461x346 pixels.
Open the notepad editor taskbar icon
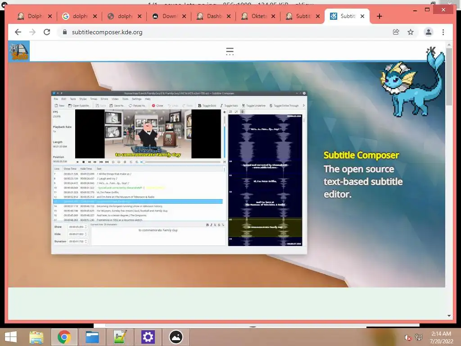[x=120, y=337]
